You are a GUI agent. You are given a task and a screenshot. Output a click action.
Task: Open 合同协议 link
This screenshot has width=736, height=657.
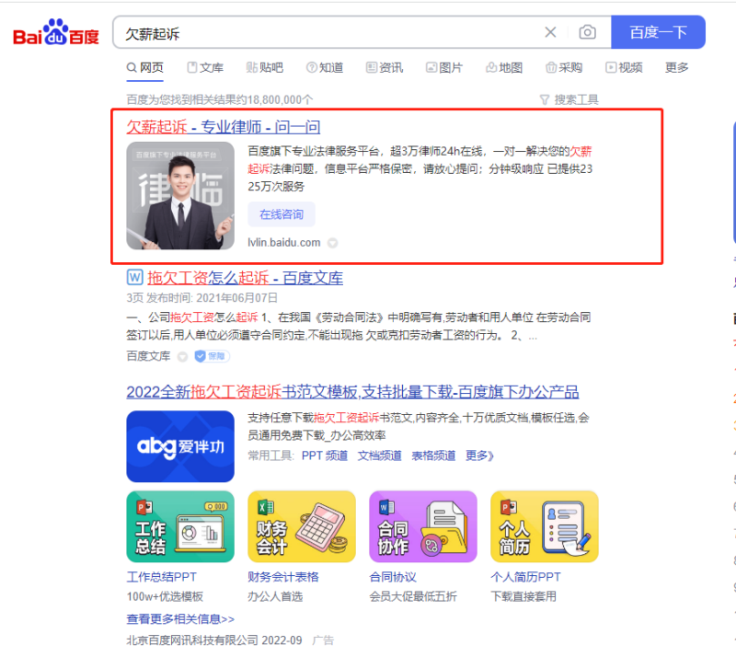coord(393,577)
